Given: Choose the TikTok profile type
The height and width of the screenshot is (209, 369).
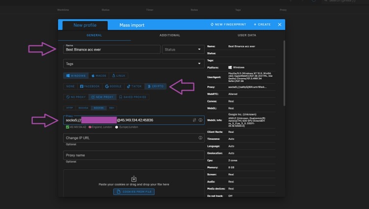Looking at the screenshot, I should coord(134,86).
